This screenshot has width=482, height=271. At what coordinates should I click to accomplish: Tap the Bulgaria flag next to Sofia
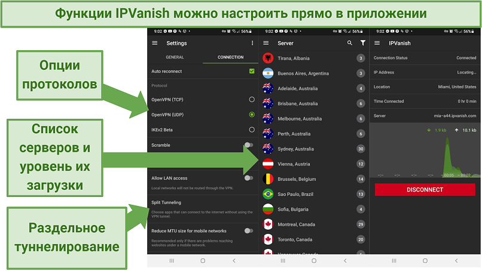coord(268,209)
